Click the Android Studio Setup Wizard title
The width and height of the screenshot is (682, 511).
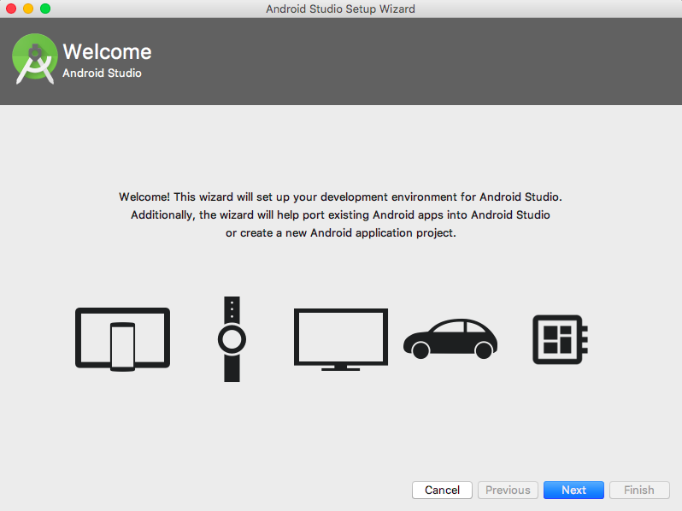tap(340, 9)
